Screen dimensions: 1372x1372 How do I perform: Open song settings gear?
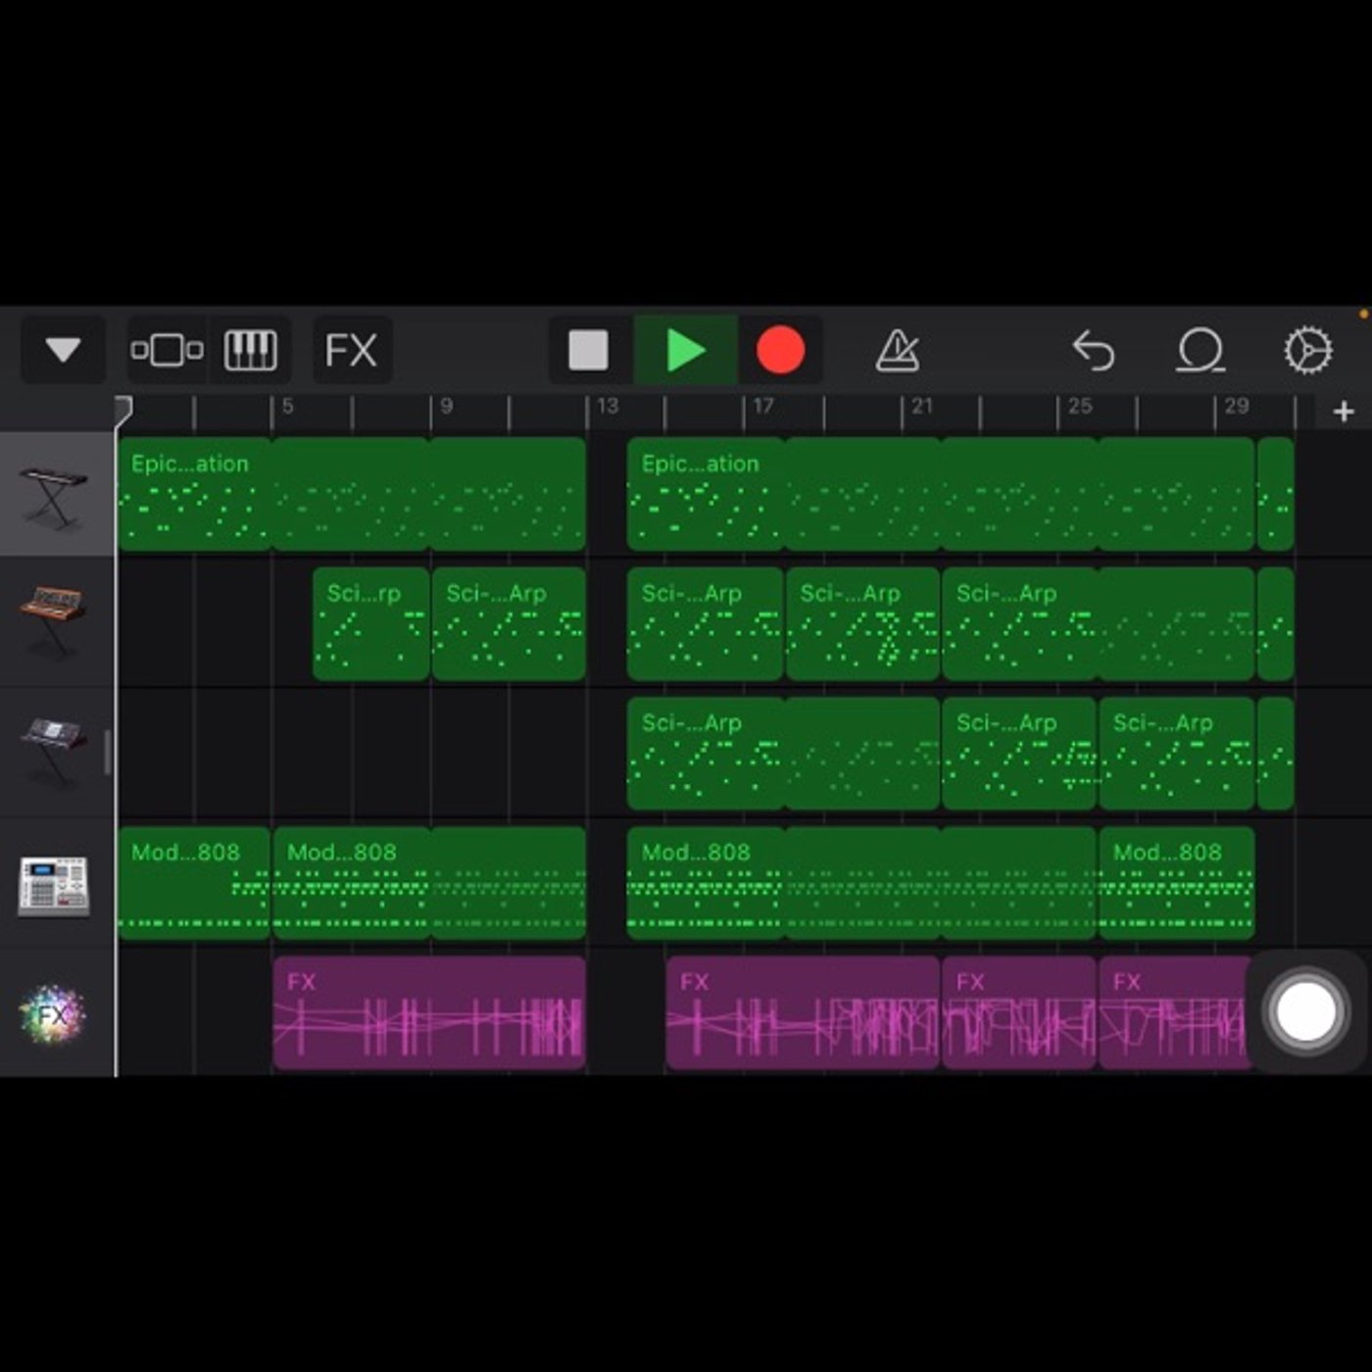[x=1308, y=350]
